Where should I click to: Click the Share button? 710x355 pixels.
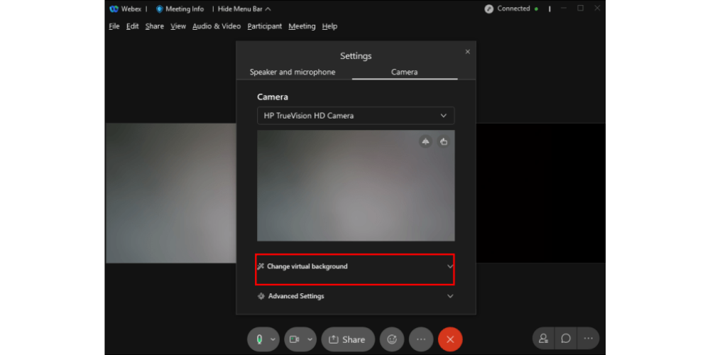(x=347, y=339)
